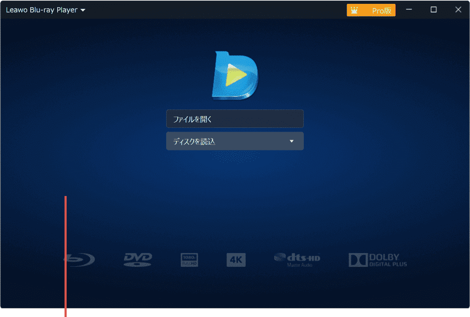Click the DVD logo
Viewport: 470px width, 317px height.
138,259
